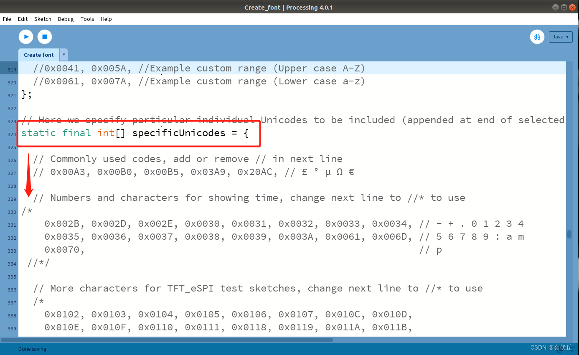Click the /* on line 337
Image resolution: width=579 pixels, height=355 pixels.
[x=38, y=302]
